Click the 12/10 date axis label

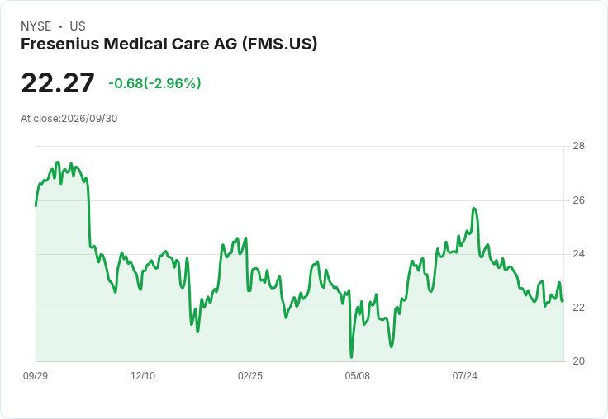click(143, 375)
